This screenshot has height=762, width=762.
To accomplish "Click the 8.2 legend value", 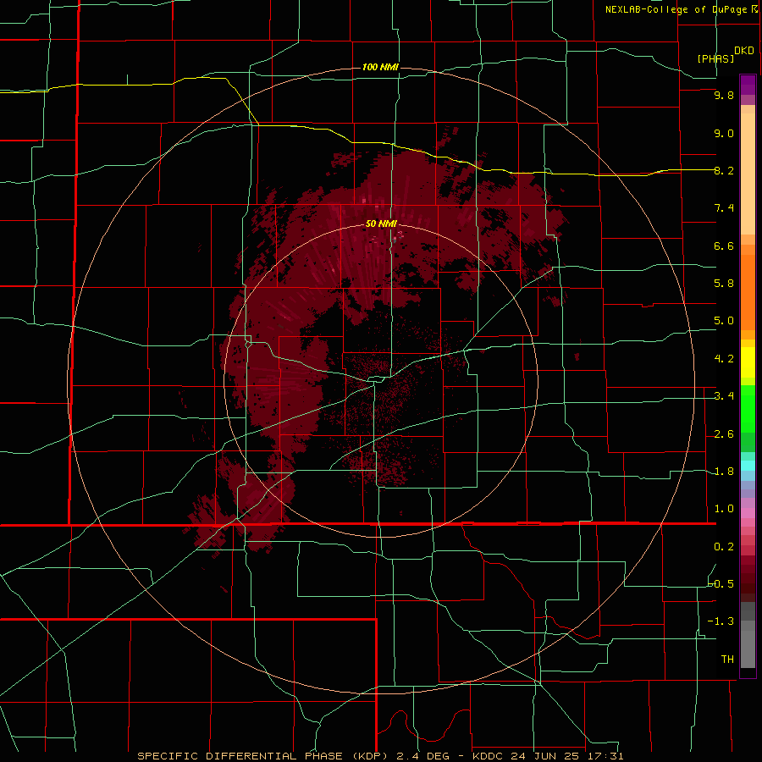I will tap(724, 170).
